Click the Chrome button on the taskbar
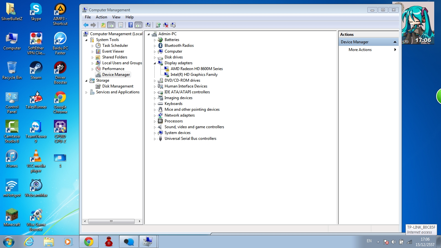Screen dimensions: 441x248 pos(89,241)
